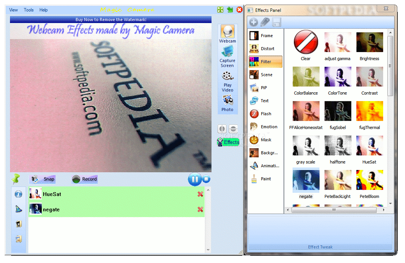Open Play Video source
Image resolution: width=405 pixels, height=263 pixels.
(x=227, y=82)
